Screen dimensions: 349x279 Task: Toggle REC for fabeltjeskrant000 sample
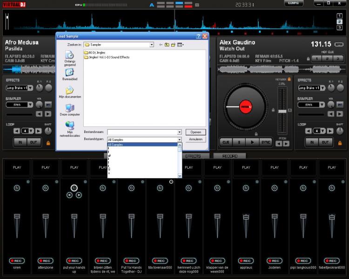pyautogui.click(x=332, y=261)
